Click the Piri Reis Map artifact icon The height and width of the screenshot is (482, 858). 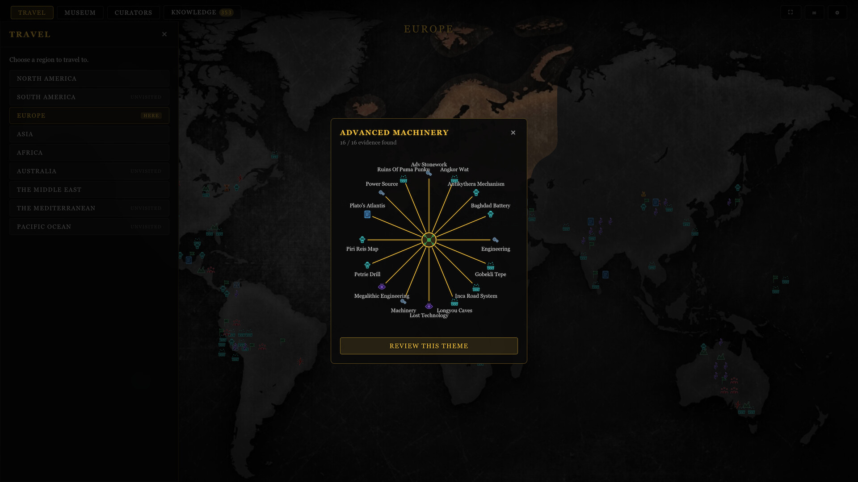(362, 240)
